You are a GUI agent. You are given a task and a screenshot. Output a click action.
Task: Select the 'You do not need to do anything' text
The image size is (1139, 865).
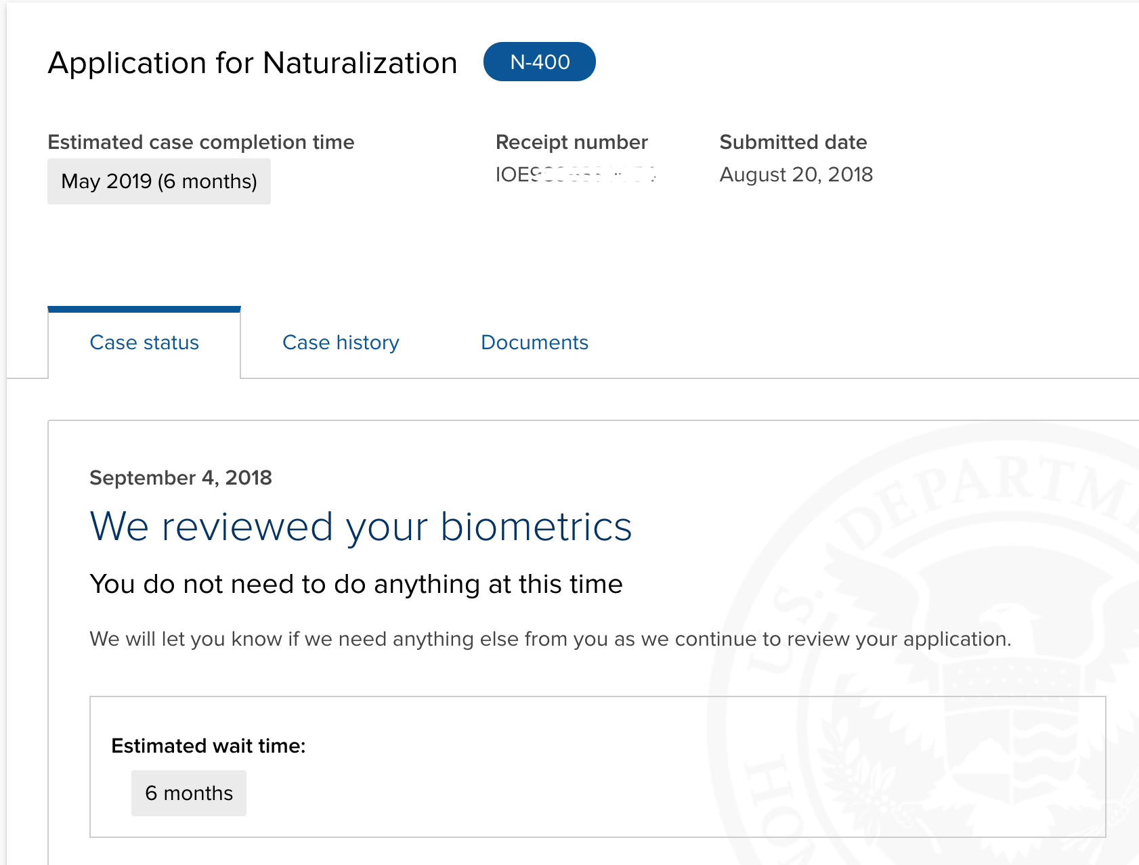click(x=356, y=584)
